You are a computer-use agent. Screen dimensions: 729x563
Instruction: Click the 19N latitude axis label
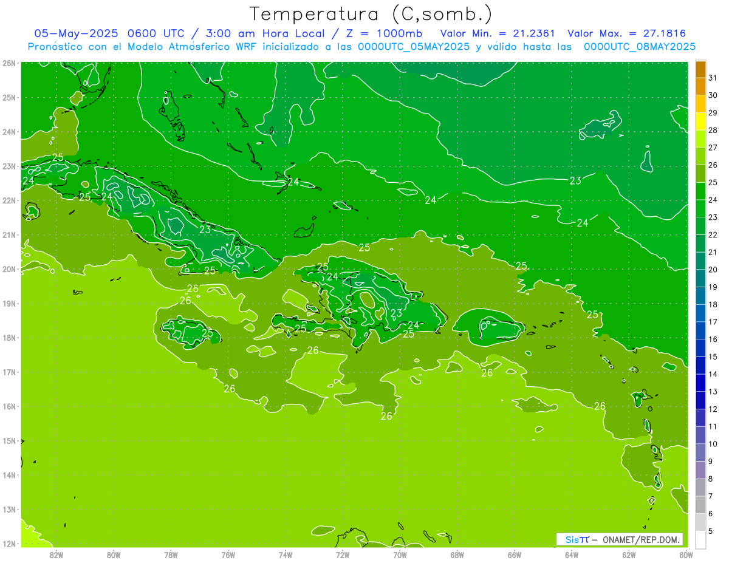click(9, 303)
